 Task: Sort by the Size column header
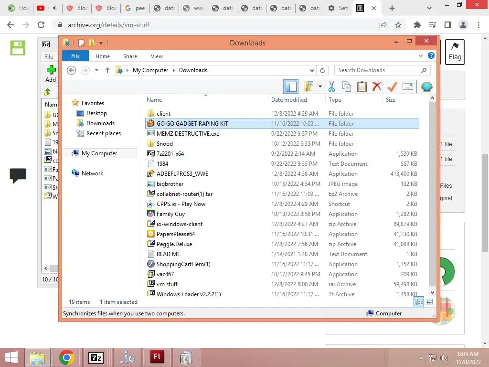(x=391, y=100)
